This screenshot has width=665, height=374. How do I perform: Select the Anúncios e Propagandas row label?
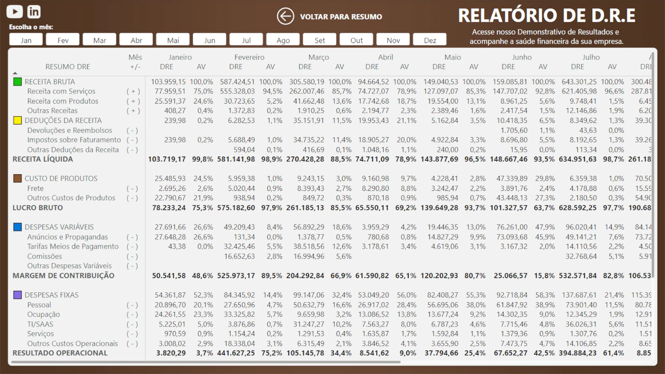67,237
